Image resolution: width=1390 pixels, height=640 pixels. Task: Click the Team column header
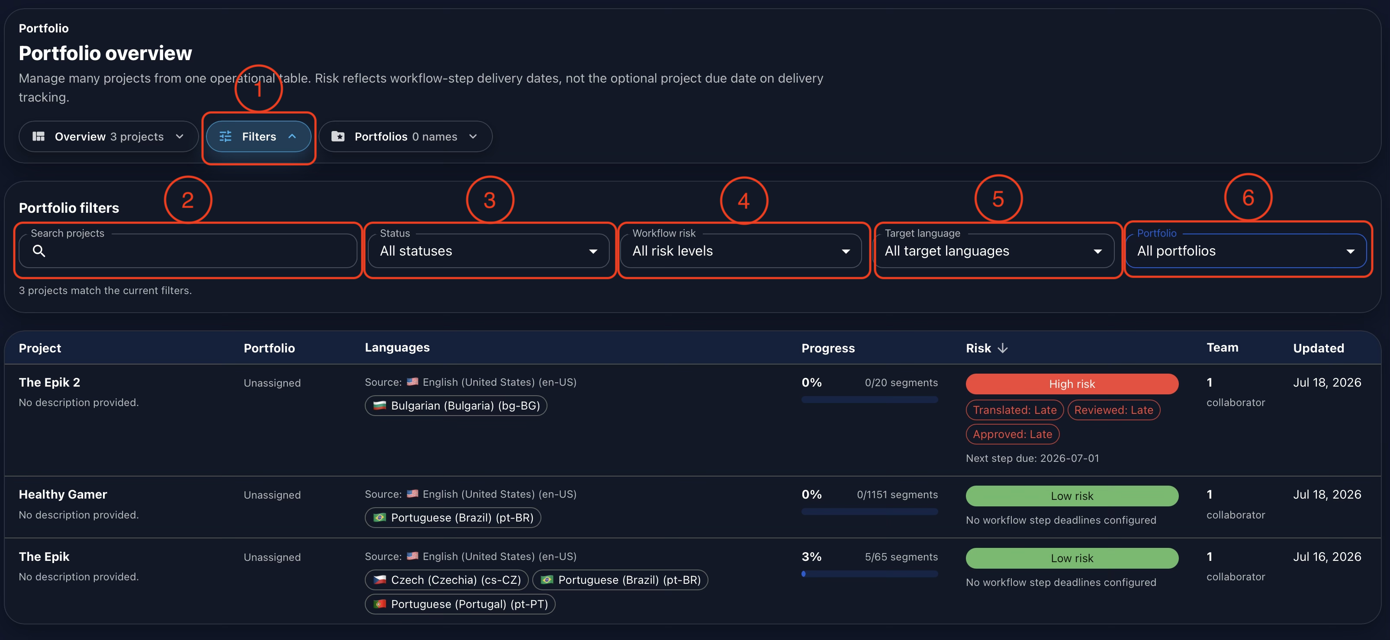tap(1222, 348)
